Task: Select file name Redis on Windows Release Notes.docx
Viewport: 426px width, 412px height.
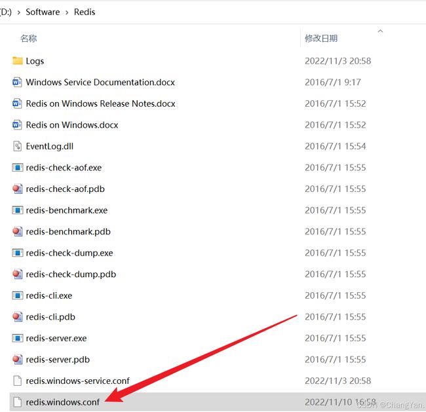Action: (x=100, y=103)
